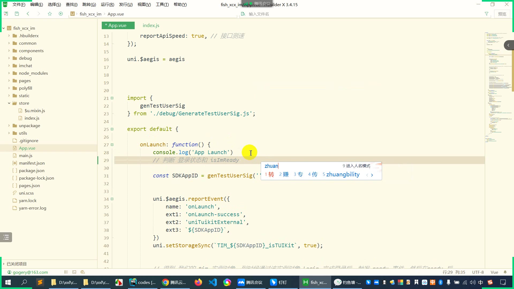Open Sublime Text from the taskbar

point(40,282)
